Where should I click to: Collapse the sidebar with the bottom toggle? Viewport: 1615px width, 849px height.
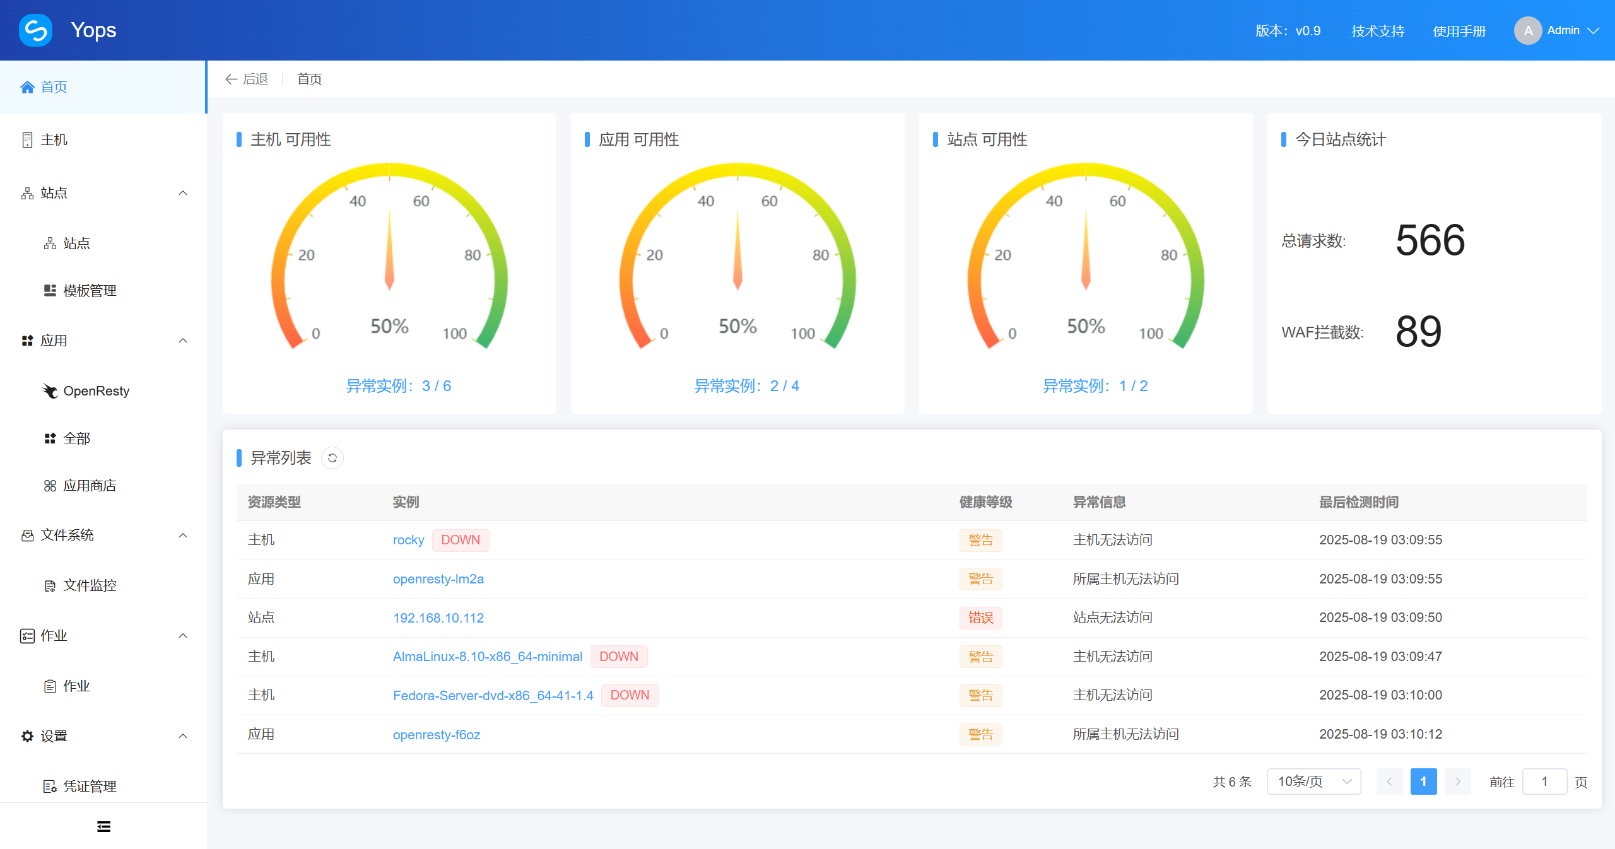[103, 826]
